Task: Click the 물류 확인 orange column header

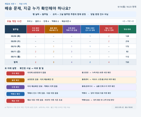Action: point(54,29)
